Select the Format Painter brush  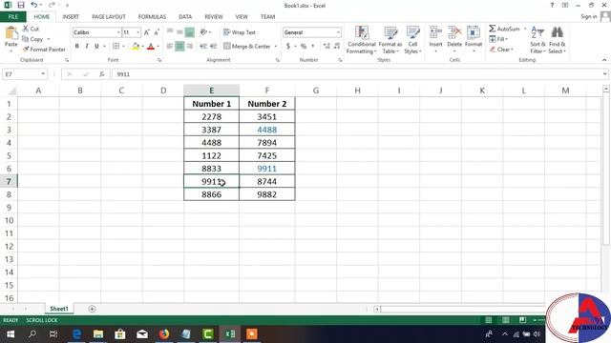(x=26, y=50)
